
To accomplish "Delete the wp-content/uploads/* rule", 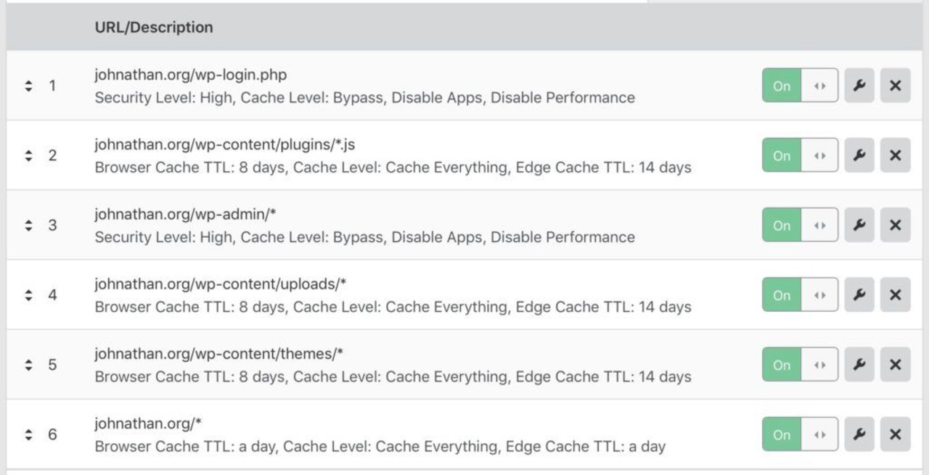I will (x=895, y=294).
